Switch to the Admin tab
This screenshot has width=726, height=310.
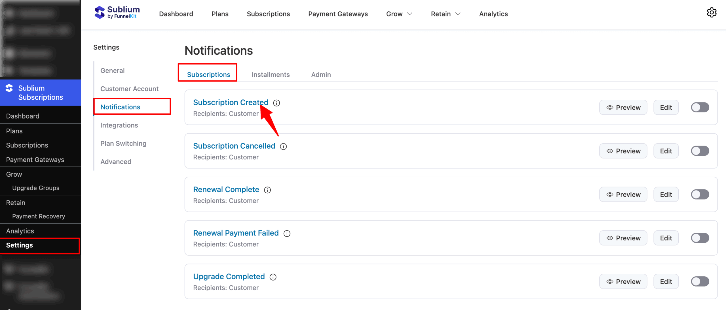click(x=321, y=74)
